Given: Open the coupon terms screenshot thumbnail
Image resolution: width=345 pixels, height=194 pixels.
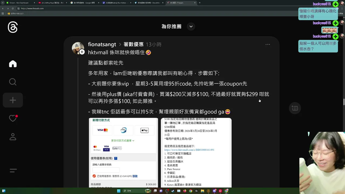Looking at the screenshot, I should click(x=196, y=153).
